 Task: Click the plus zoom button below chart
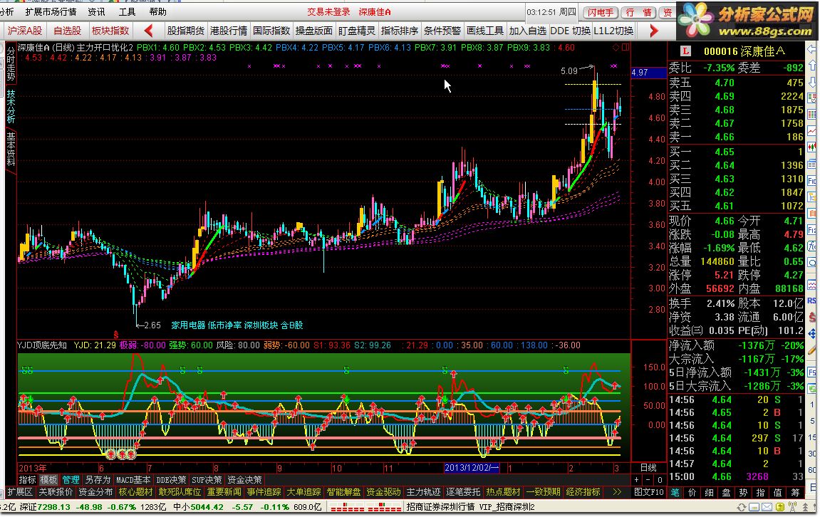click(636, 480)
